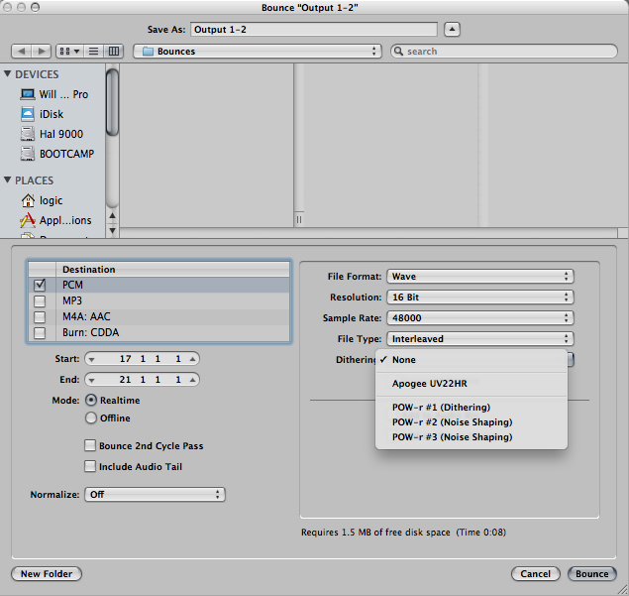Click the search field

click(504, 51)
